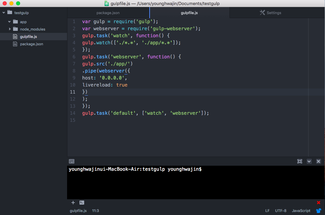Click the node_modules folder icon
The height and width of the screenshot is (215, 325).
click(x=15, y=29)
